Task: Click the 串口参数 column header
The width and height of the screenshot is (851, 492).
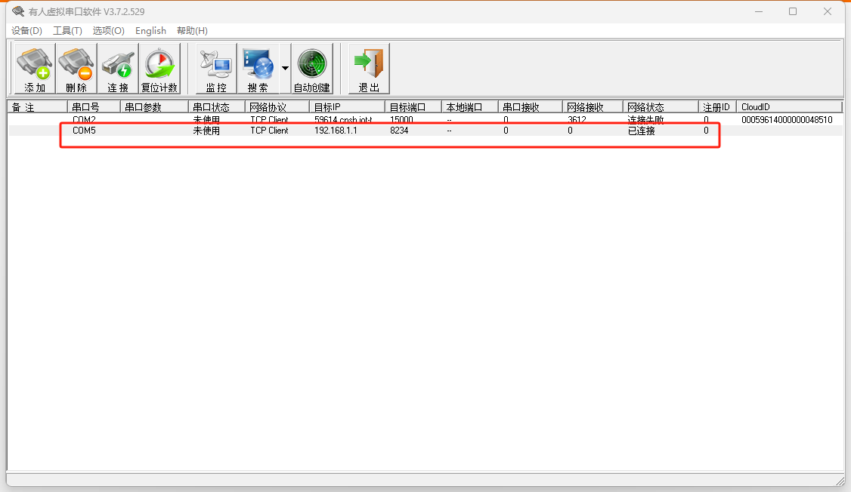Action: point(154,106)
